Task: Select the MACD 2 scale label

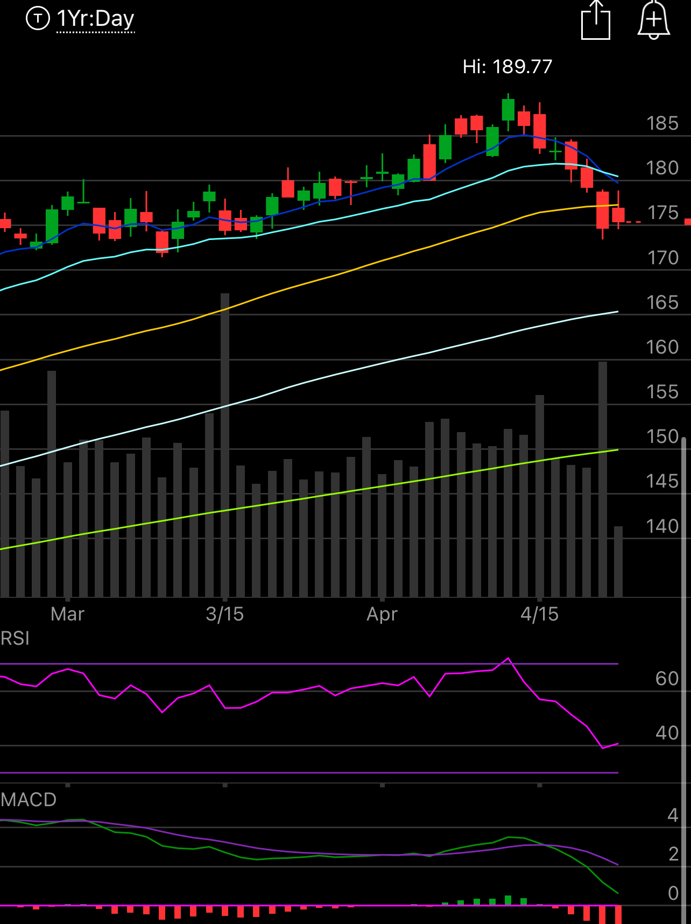Action: (x=673, y=854)
